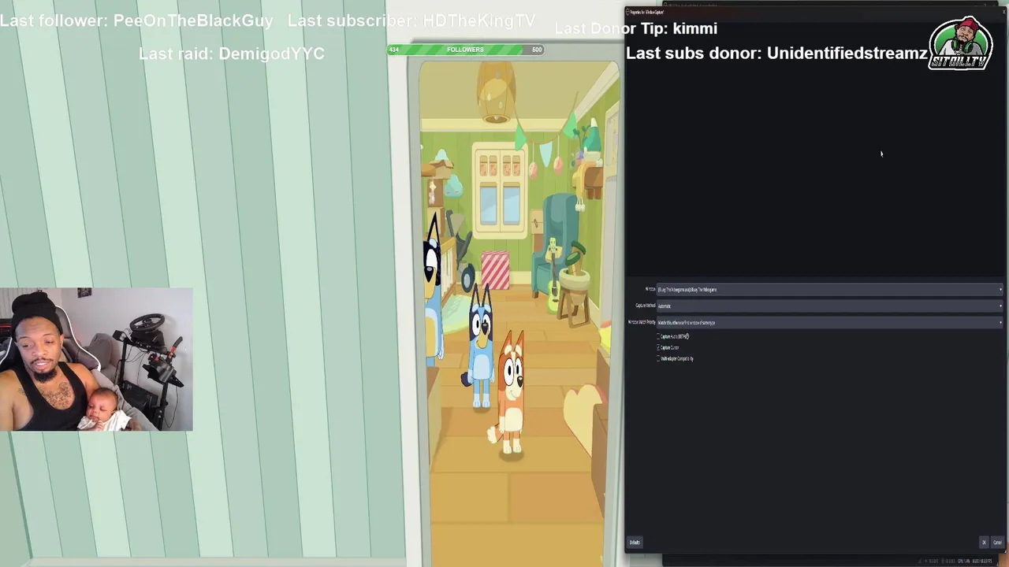The image size is (1009, 567).
Task: Click the 'Last subs donor: Unidentifiedstreamz' text
Action: (x=776, y=53)
